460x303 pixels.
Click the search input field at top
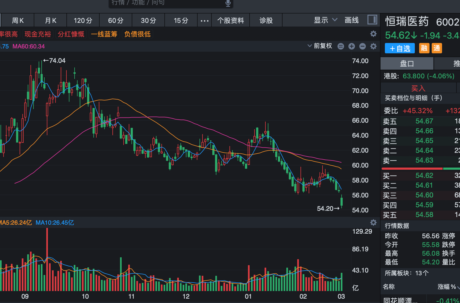coord(166,3)
